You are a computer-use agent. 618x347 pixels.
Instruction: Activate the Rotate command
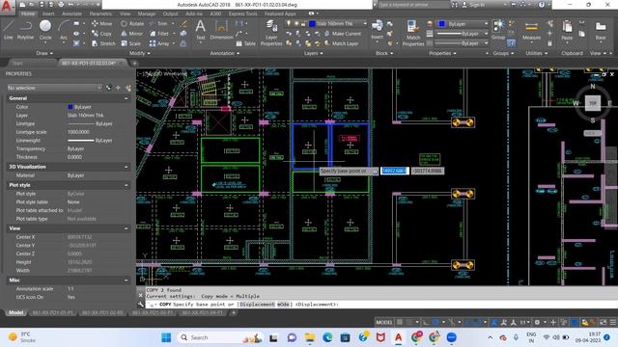click(x=132, y=23)
